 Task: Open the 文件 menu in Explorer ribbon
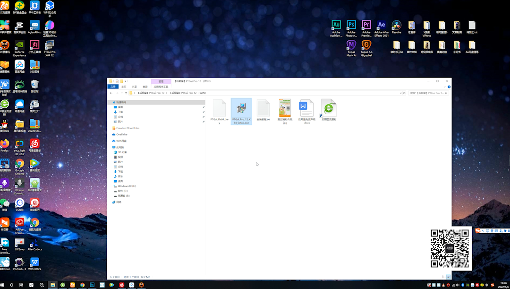(x=112, y=87)
